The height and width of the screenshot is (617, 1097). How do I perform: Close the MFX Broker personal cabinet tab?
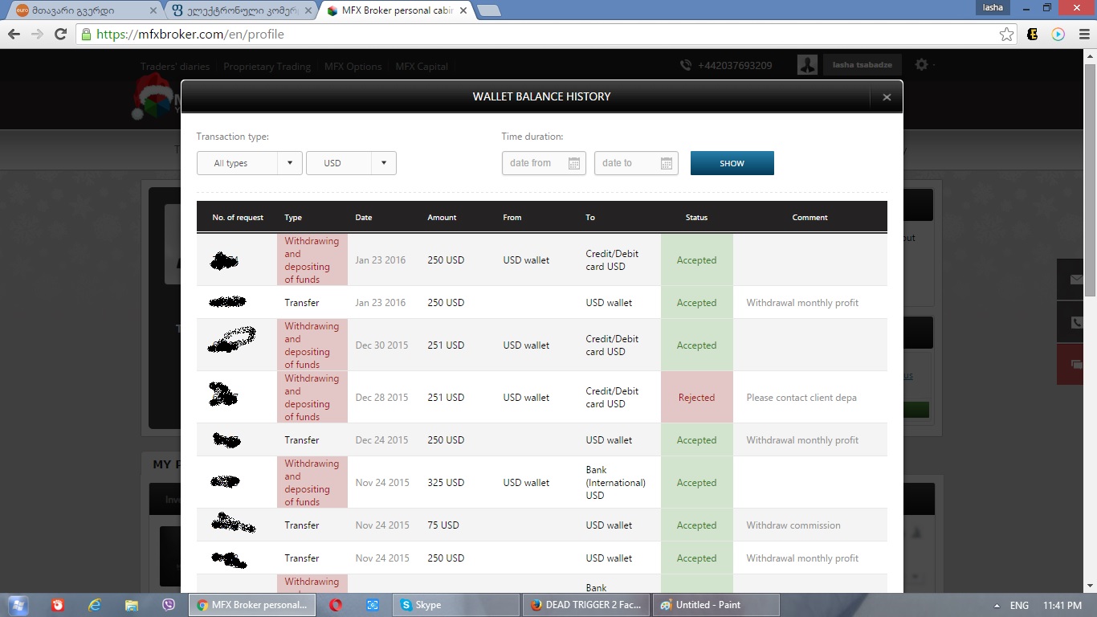463,10
